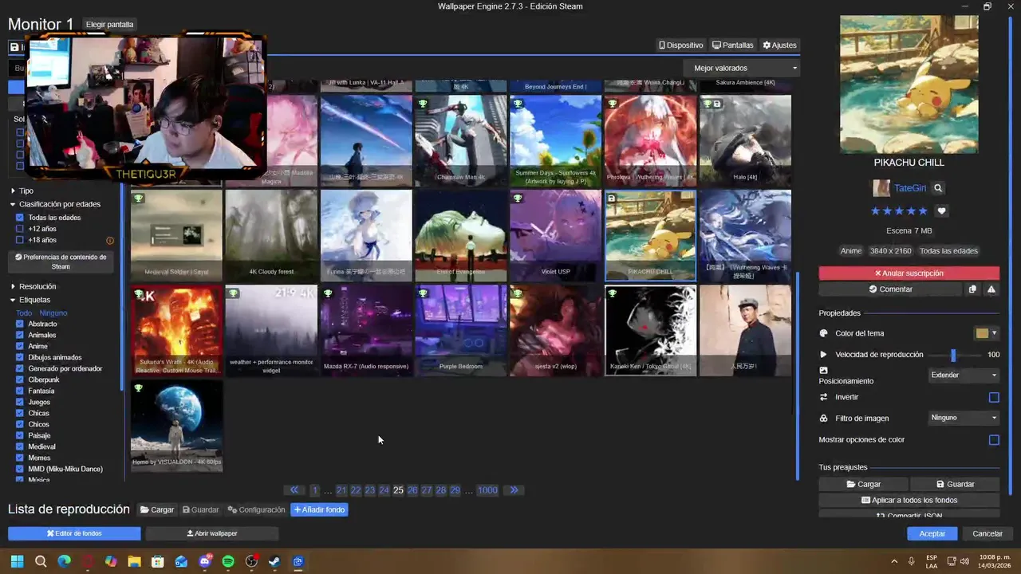1021x574 pixels.
Task: Open Microsoft Edge from the taskbar
Action: click(64, 561)
